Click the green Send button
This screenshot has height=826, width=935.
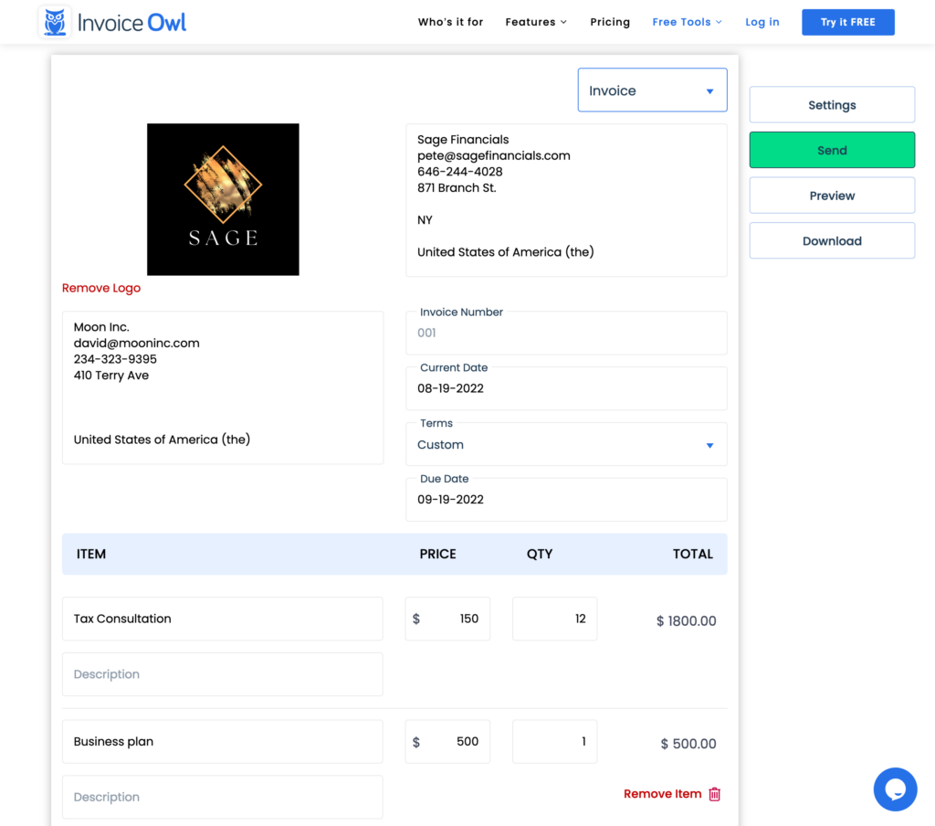click(x=831, y=149)
